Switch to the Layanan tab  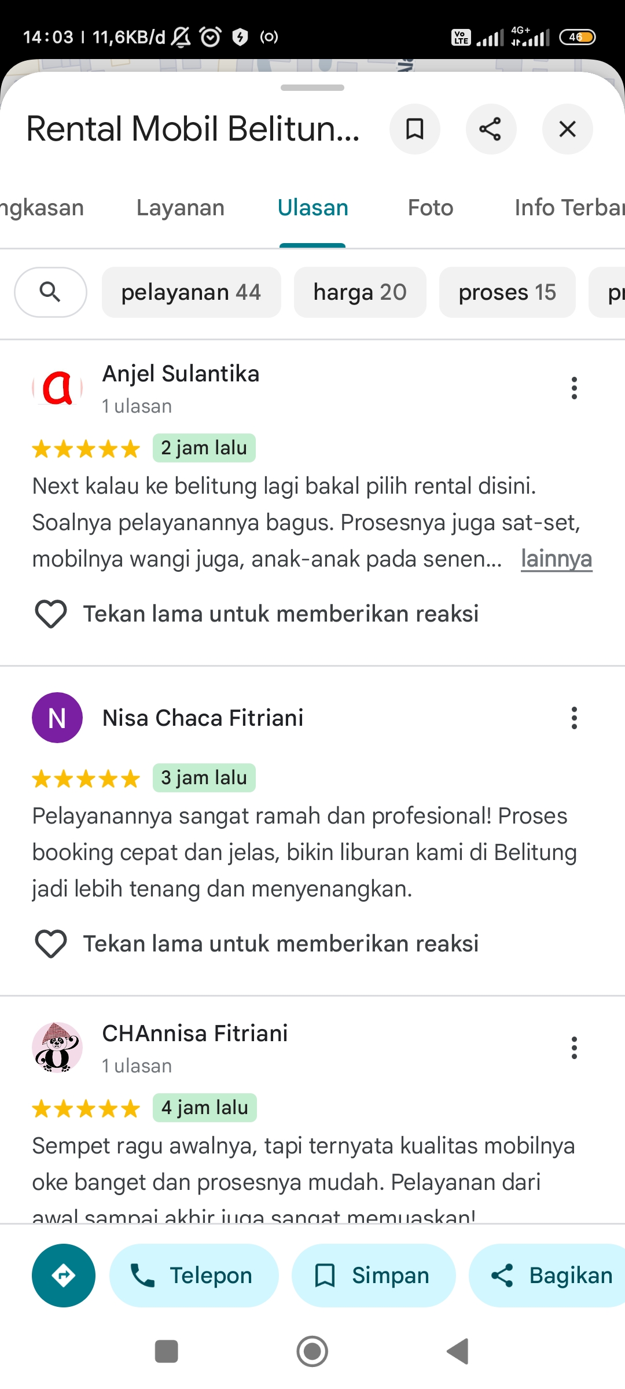tap(181, 208)
